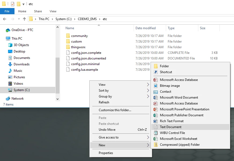Click the OneDrive - PTC cloud icon
234x161 pixels.
(8, 30)
